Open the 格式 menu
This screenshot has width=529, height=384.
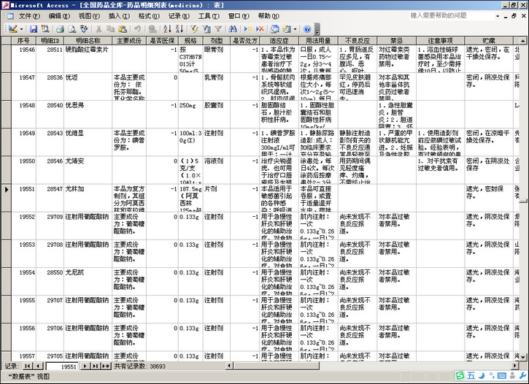click(x=149, y=16)
